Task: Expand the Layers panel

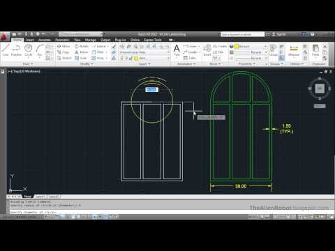Action: pos(144,63)
